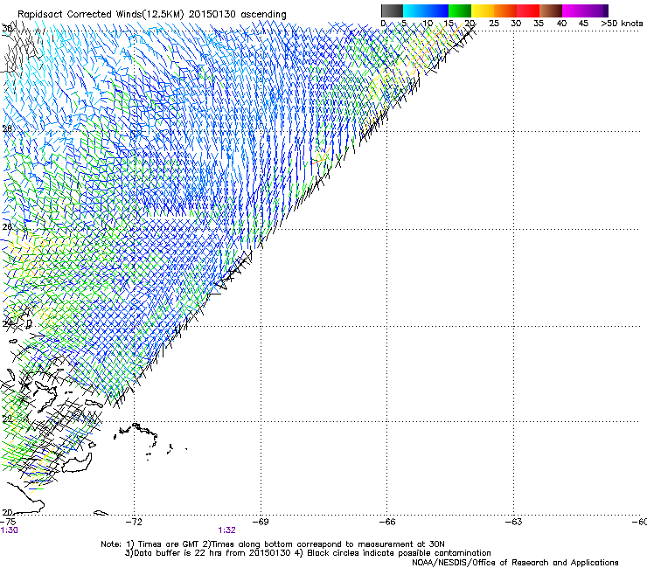
Task: Click the '-69' longitude axis label
Action: click(x=261, y=523)
